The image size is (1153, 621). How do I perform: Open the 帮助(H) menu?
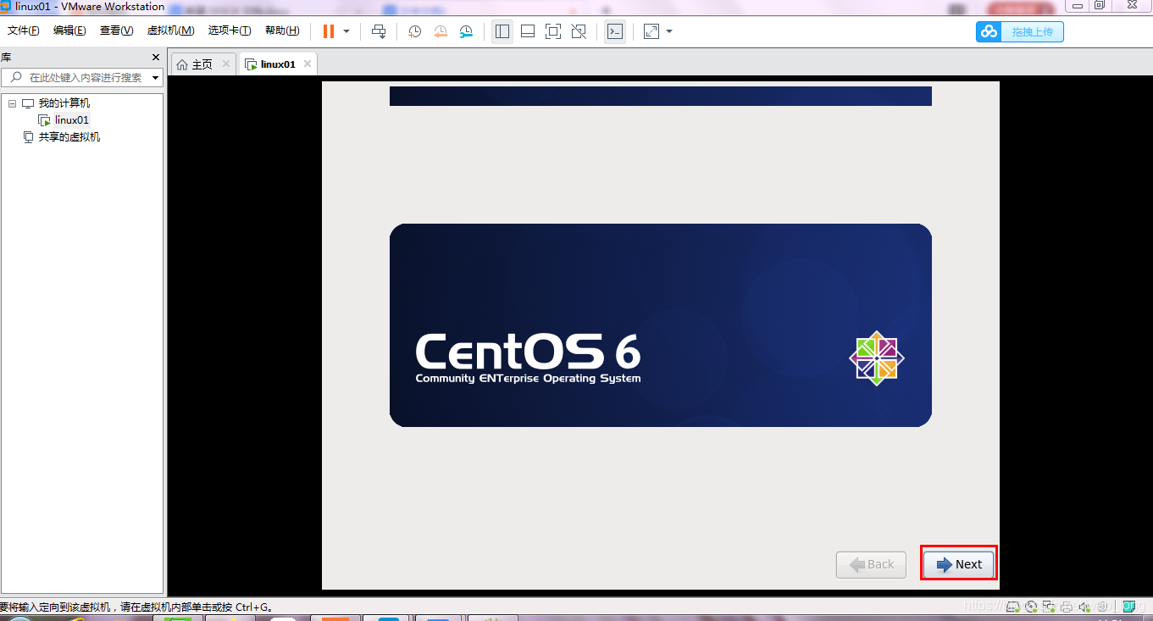(282, 30)
